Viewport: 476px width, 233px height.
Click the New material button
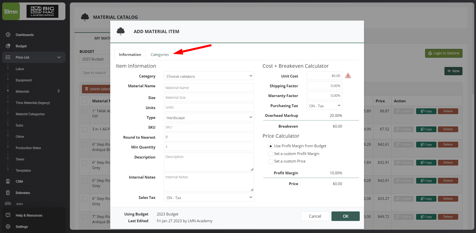(453, 71)
